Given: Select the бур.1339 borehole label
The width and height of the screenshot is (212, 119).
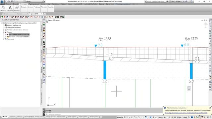Looking at the screenshot, I should [191, 39].
